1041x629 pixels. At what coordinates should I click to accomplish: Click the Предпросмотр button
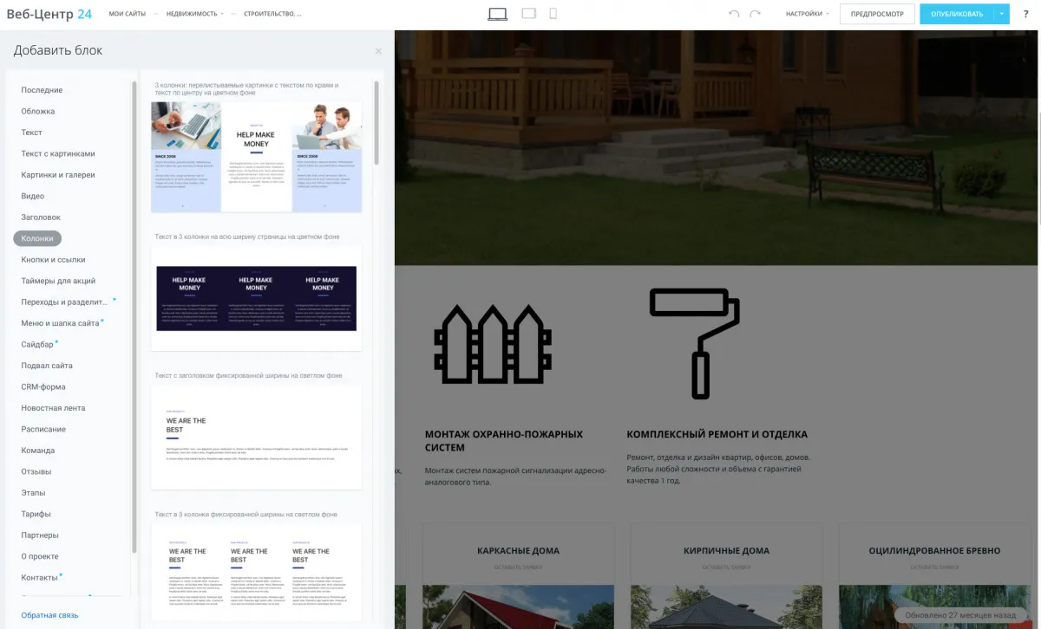click(x=877, y=14)
